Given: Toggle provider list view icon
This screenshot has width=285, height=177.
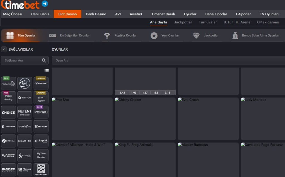Looking at the screenshot, I should coord(46,71).
